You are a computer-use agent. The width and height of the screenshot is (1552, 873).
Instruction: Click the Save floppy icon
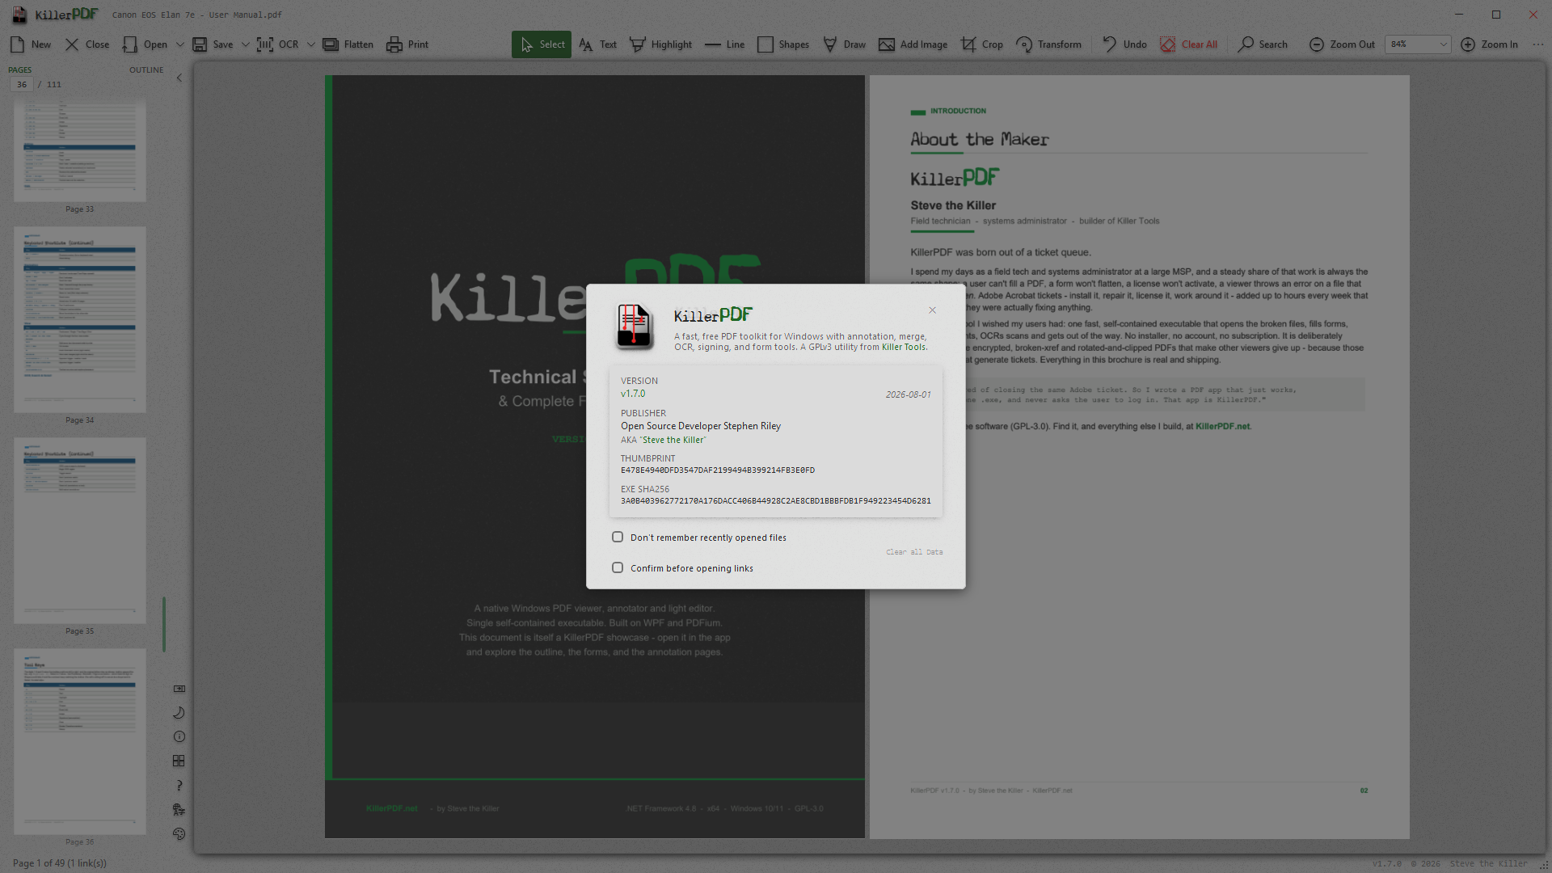point(200,44)
